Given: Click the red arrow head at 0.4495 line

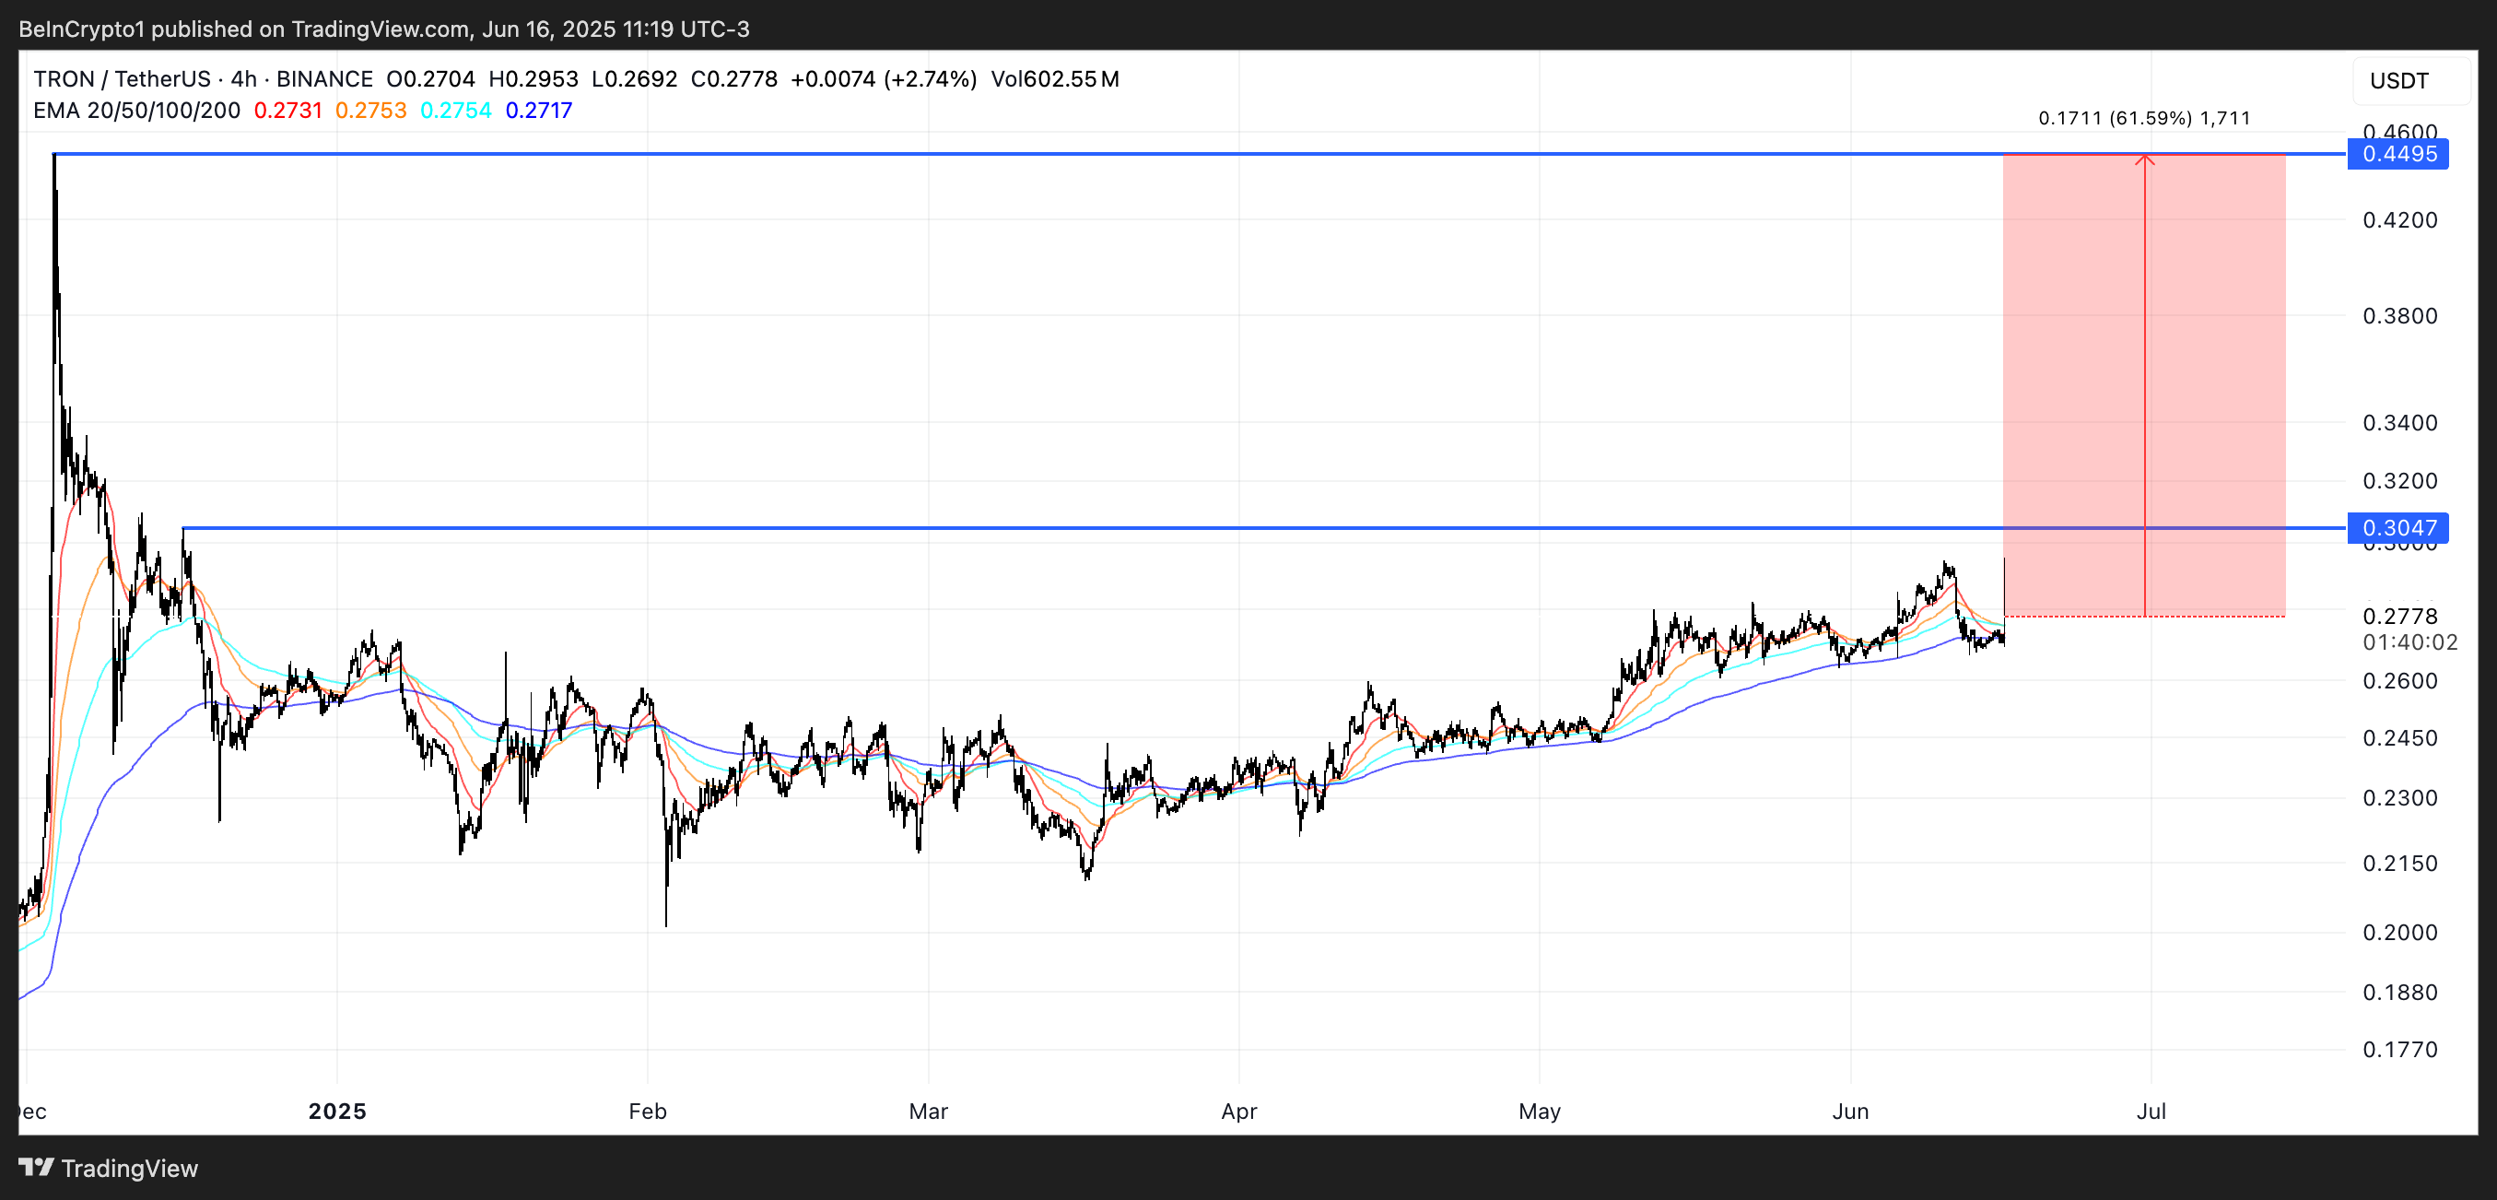Looking at the screenshot, I should click(x=2144, y=160).
